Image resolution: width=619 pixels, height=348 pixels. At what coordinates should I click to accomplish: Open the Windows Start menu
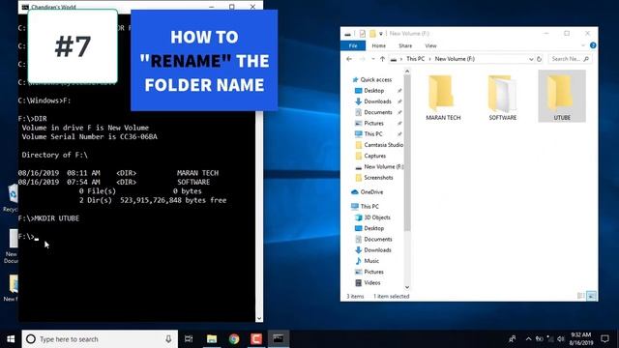(11, 339)
